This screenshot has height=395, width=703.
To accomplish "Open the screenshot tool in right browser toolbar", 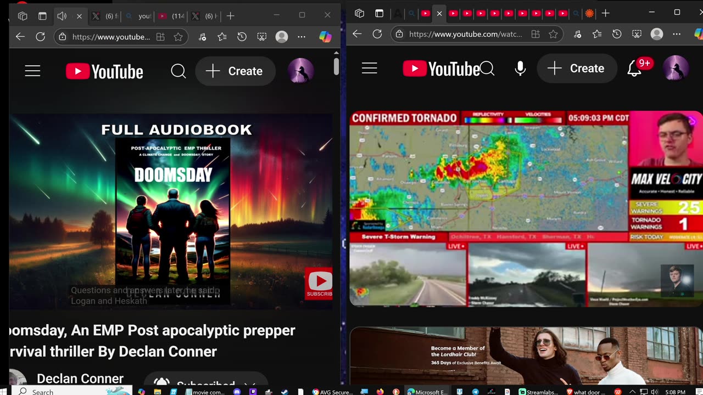I will [637, 34].
